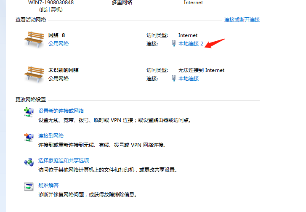Image resolution: width=306 pixels, height=212 pixels.
Task: Click the 多重网络 label at the top
Action: 122,3
